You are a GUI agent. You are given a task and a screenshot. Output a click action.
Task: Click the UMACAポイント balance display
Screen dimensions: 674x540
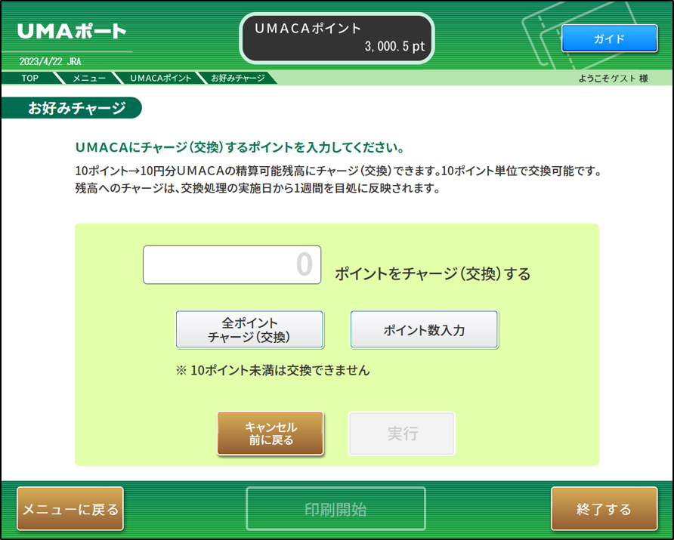(x=339, y=38)
